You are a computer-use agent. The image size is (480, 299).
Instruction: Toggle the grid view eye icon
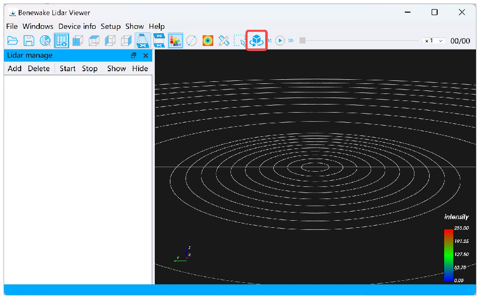62,40
